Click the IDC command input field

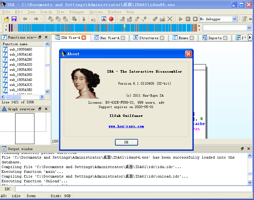pyautogui.click(x=133, y=189)
